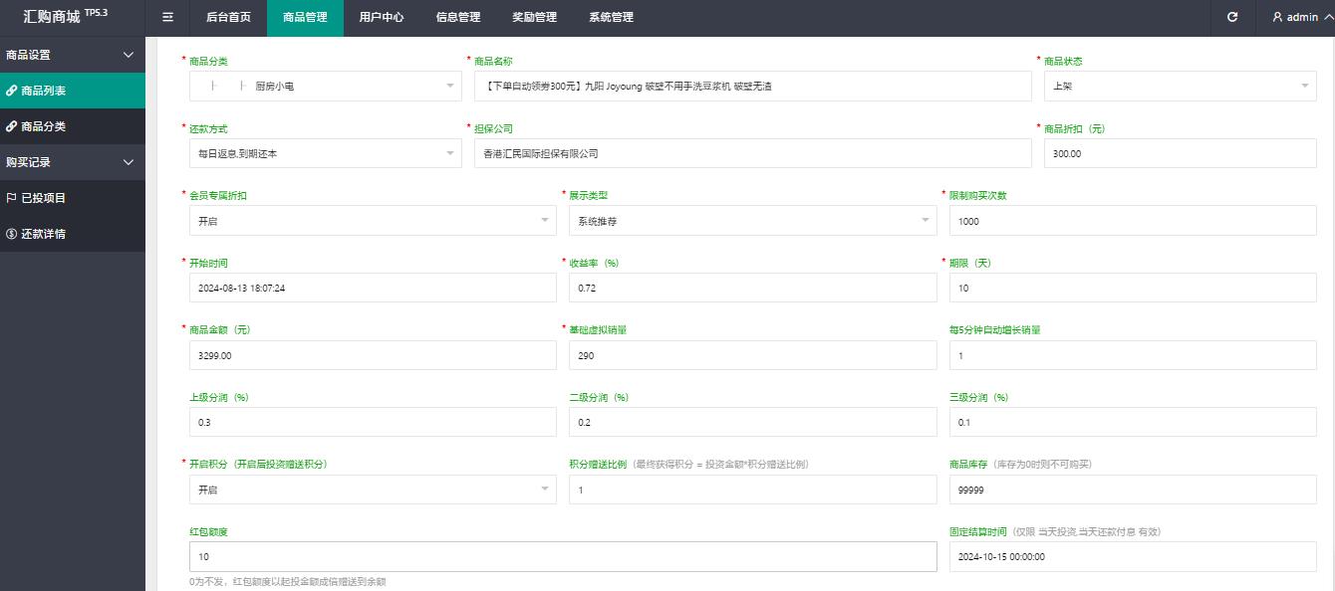1335x591 pixels.
Task: Open 还款详情 in the sidebar
Action: tap(72, 234)
